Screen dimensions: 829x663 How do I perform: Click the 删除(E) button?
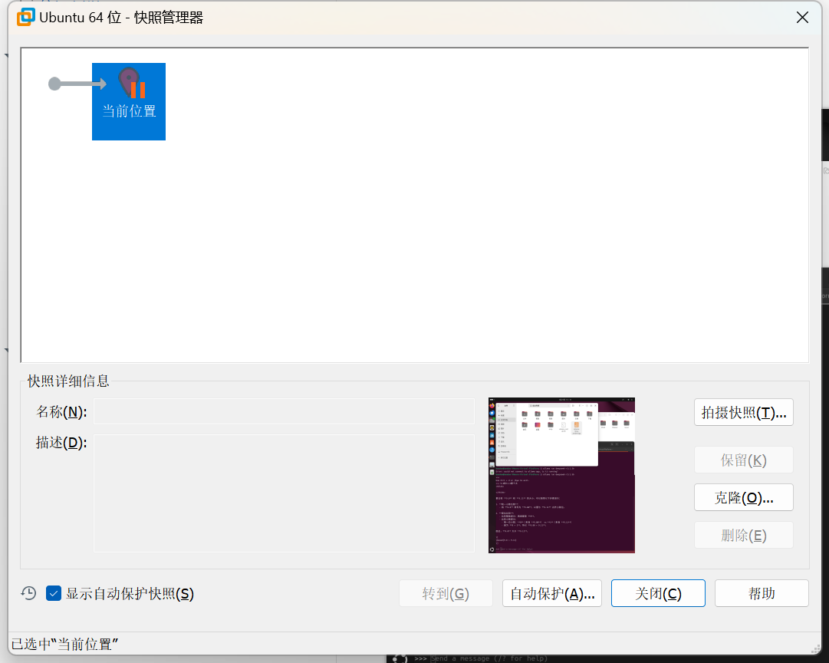point(743,535)
